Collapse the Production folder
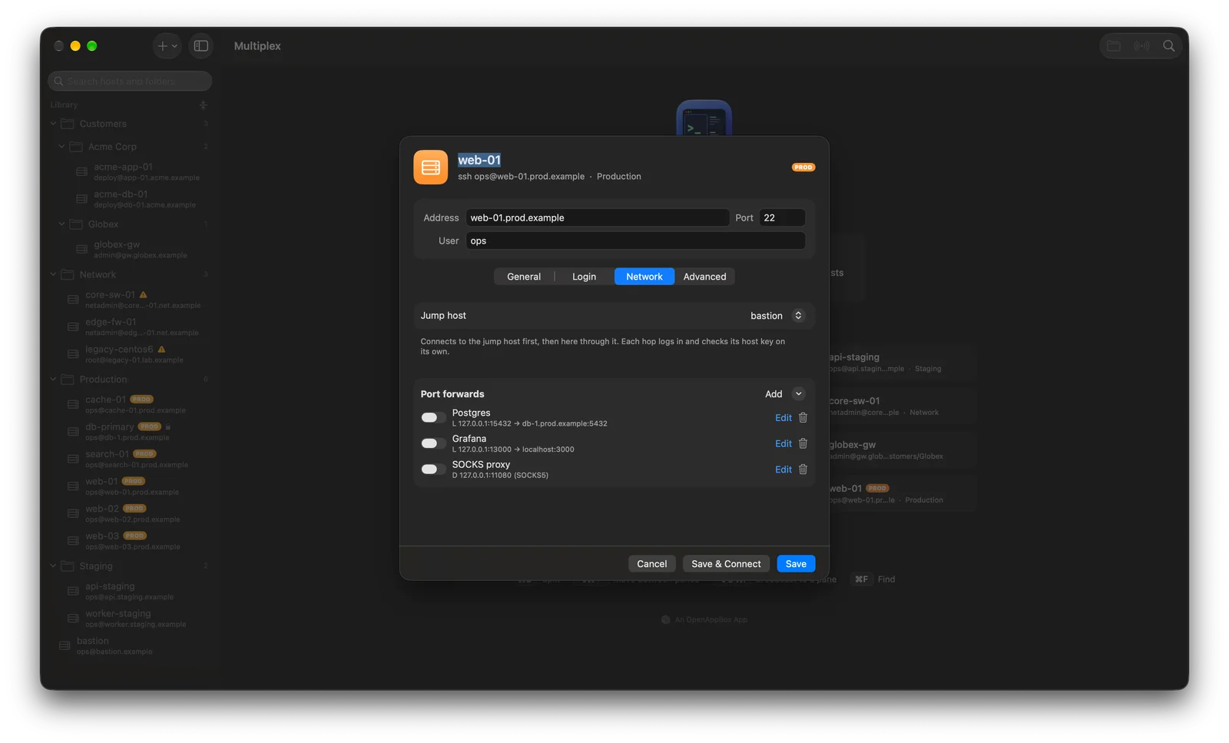The width and height of the screenshot is (1229, 743). click(53, 380)
